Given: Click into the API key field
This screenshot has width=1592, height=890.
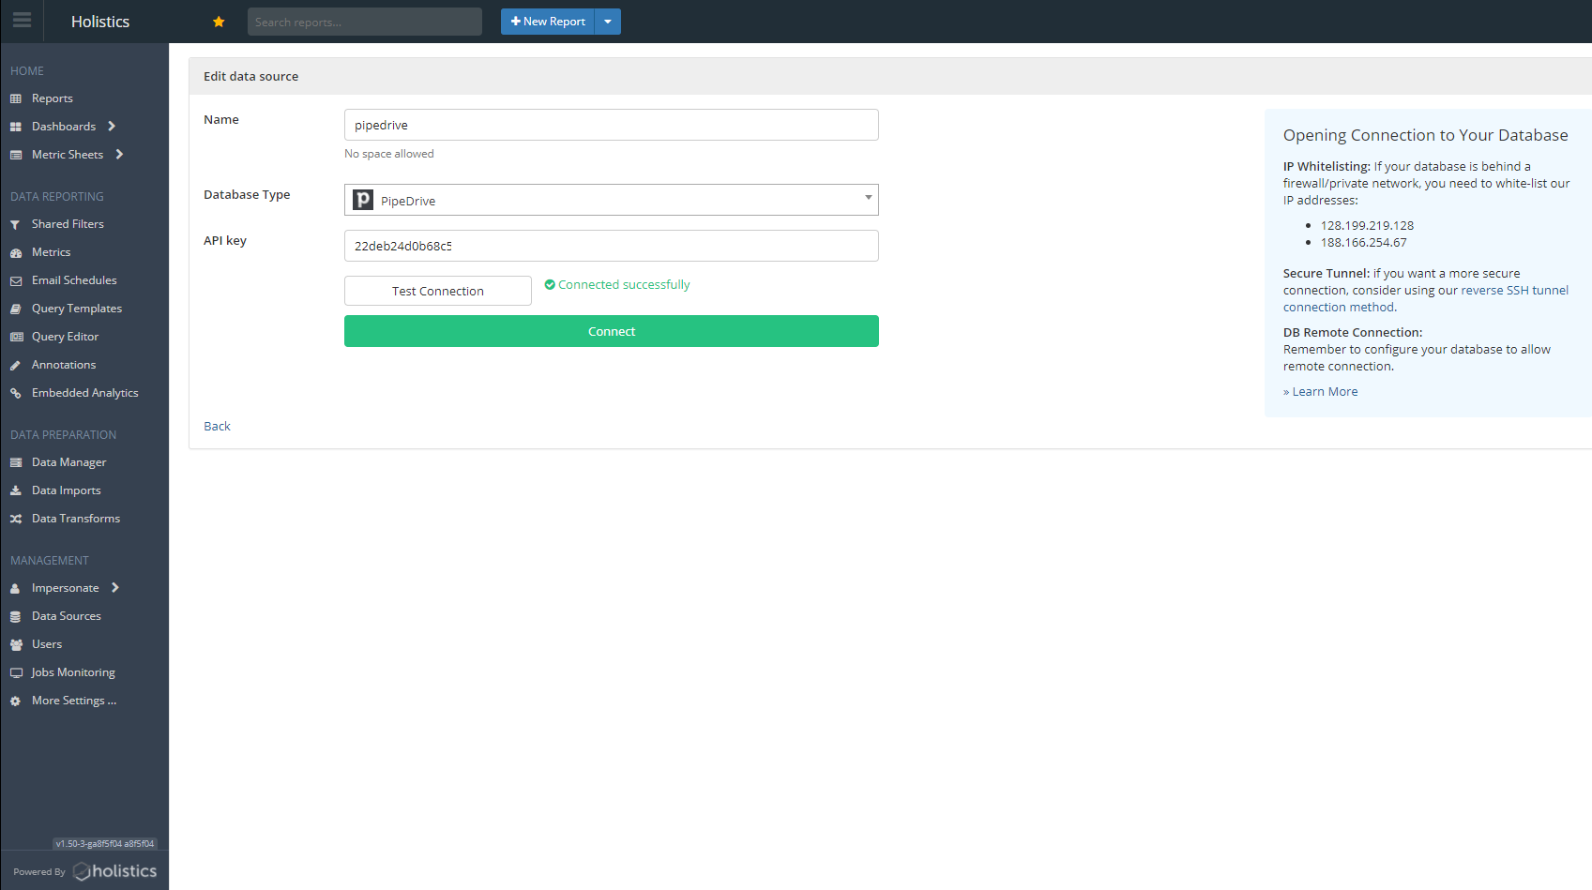Looking at the screenshot, I should [612, 246].
